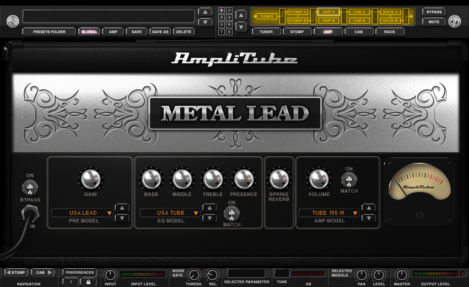Switch to the CAB tab
The image size is (469, 287).
tap(359, 32)
